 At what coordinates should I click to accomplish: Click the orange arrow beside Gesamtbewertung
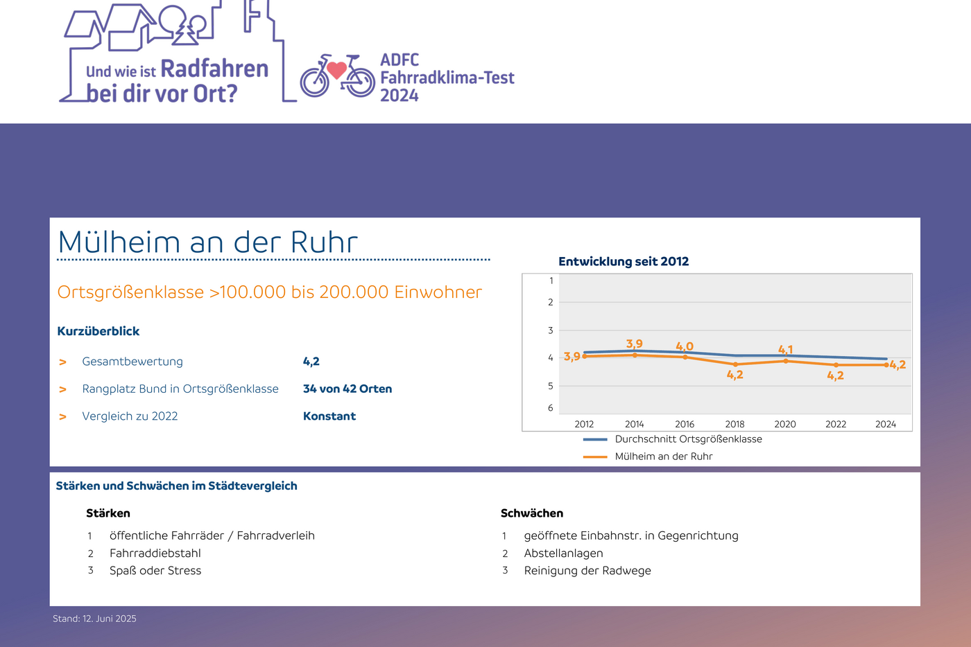pos(62,362)
